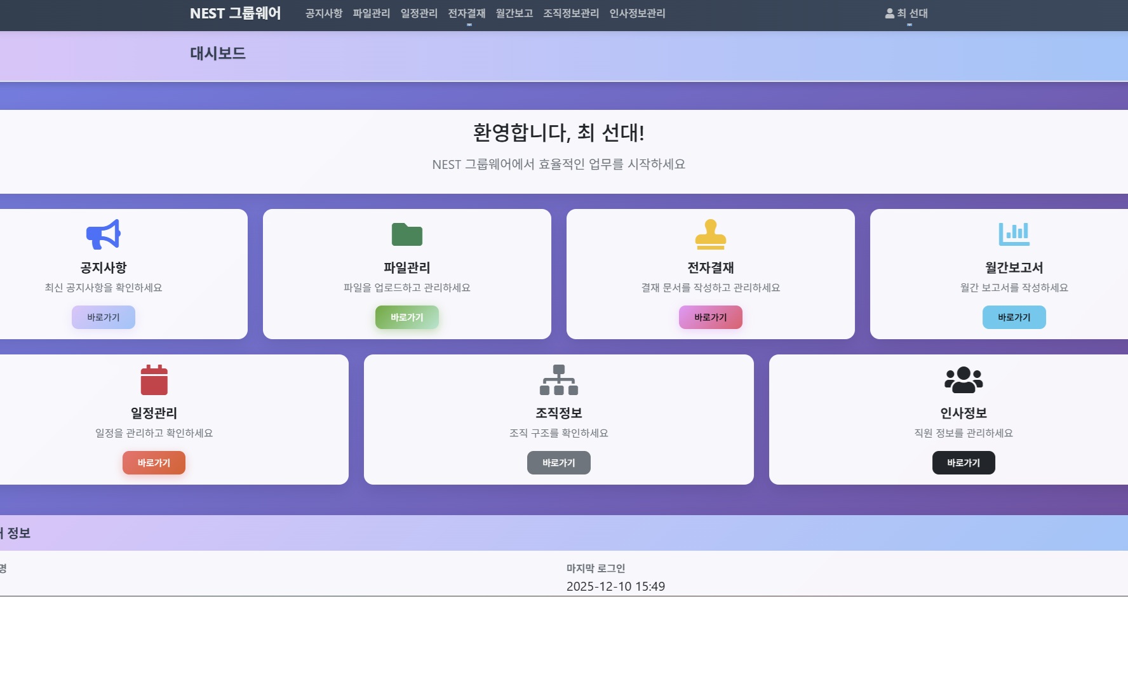Open 월간보고 from the top navigation
The image size is (1128, 686).
pyautogui.click(x=514, y=13)
